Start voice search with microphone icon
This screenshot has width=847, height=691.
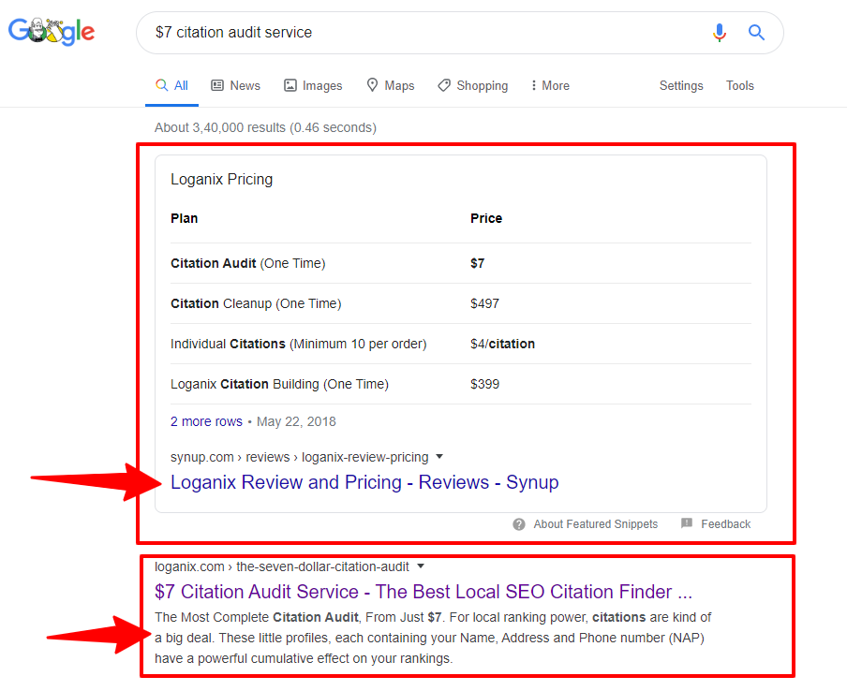pyautogui.click(x=719, y=33)
